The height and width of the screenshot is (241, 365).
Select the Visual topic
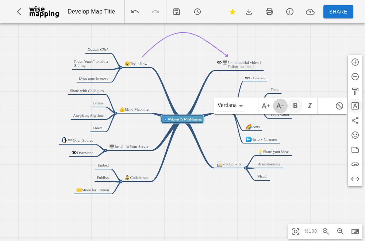(x=262, y=176)
